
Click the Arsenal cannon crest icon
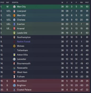click(14, 29)
